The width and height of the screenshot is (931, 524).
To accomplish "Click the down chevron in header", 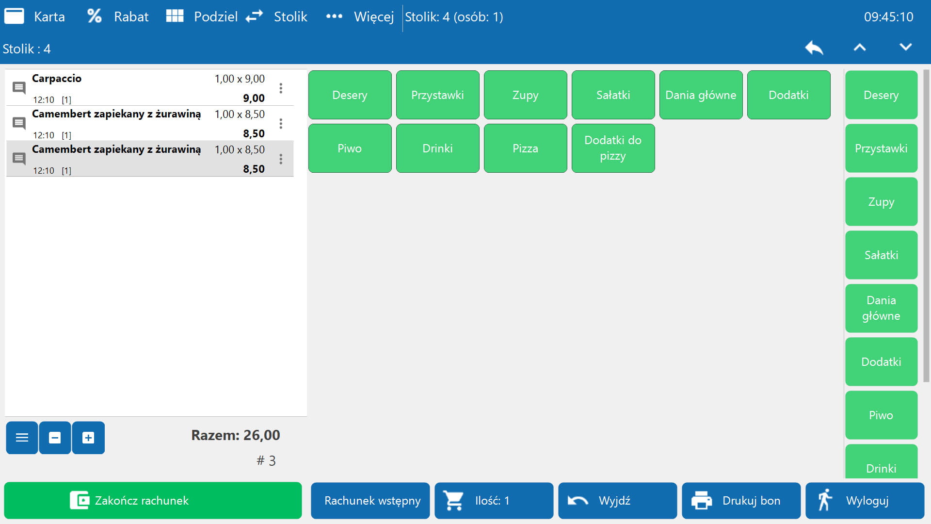I will (x=905, y=48).
